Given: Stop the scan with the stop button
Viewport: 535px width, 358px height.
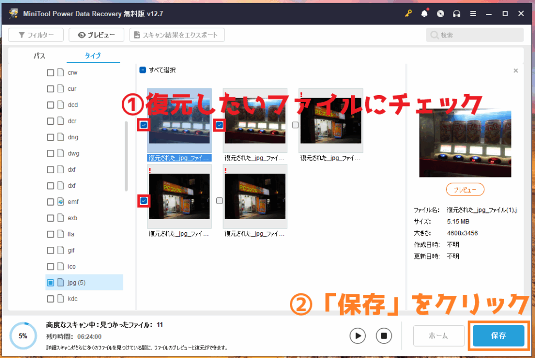Looking at the screenshot, I should pyautogui.click(x=383, y=336).
